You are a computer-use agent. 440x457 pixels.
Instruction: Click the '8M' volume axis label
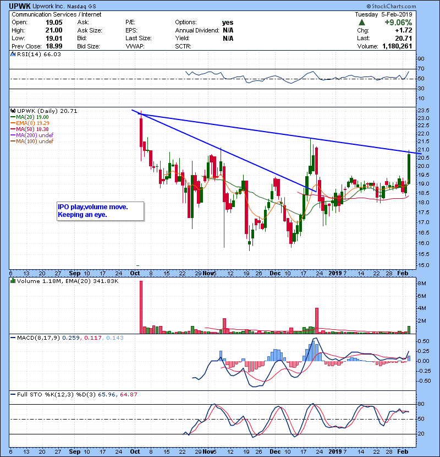pyautogui.click(x=422, y=284)
